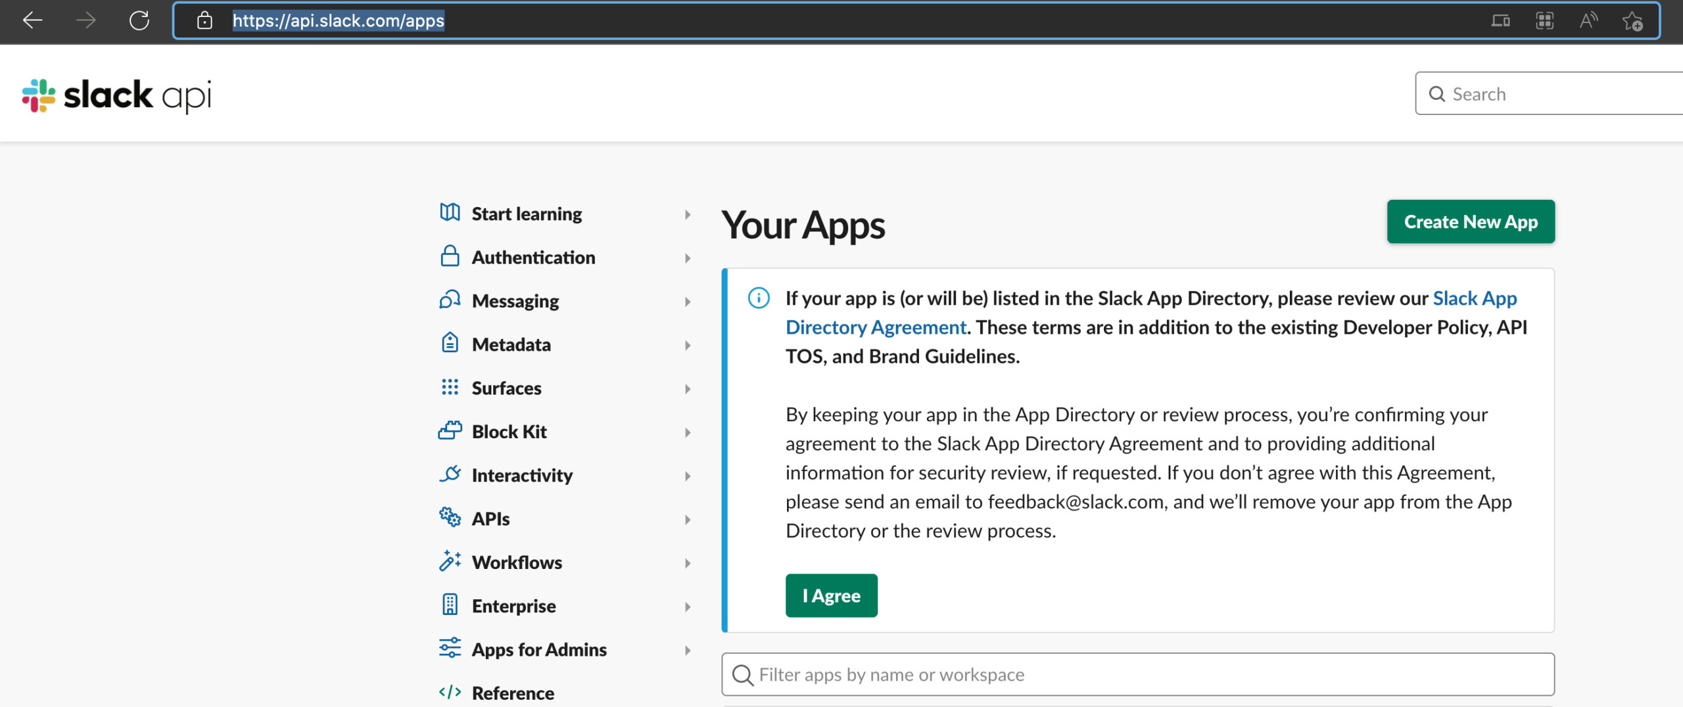The height and width of the screenshot is (707, 1683).
Task: Open the Workflows menu item
Action: (x=517, y=562)
